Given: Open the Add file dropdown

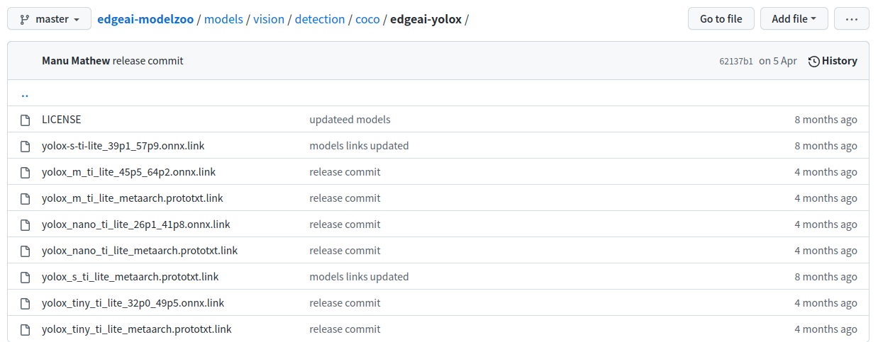Looking at the screenshot, I should (x=794, y=19).
